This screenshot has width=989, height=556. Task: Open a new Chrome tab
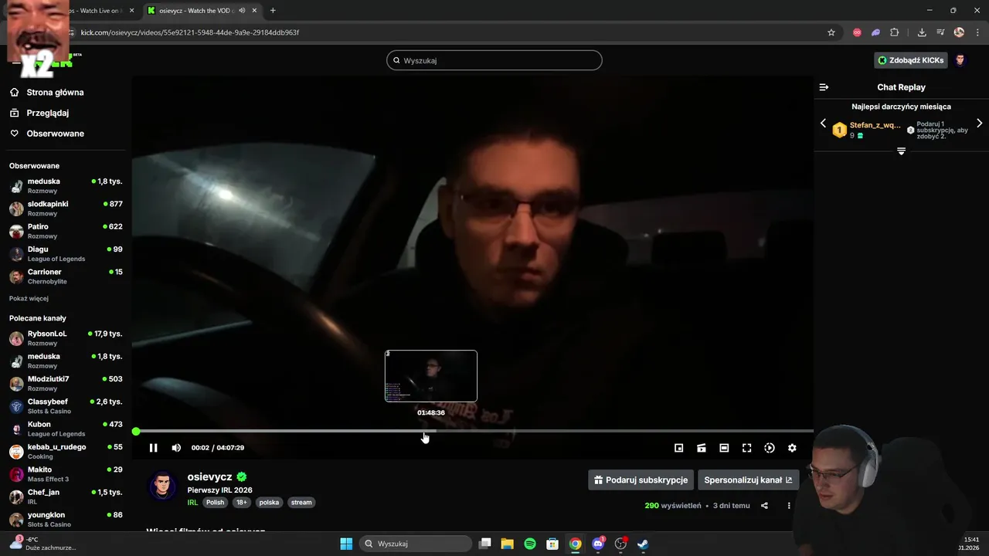coord(273,11)
